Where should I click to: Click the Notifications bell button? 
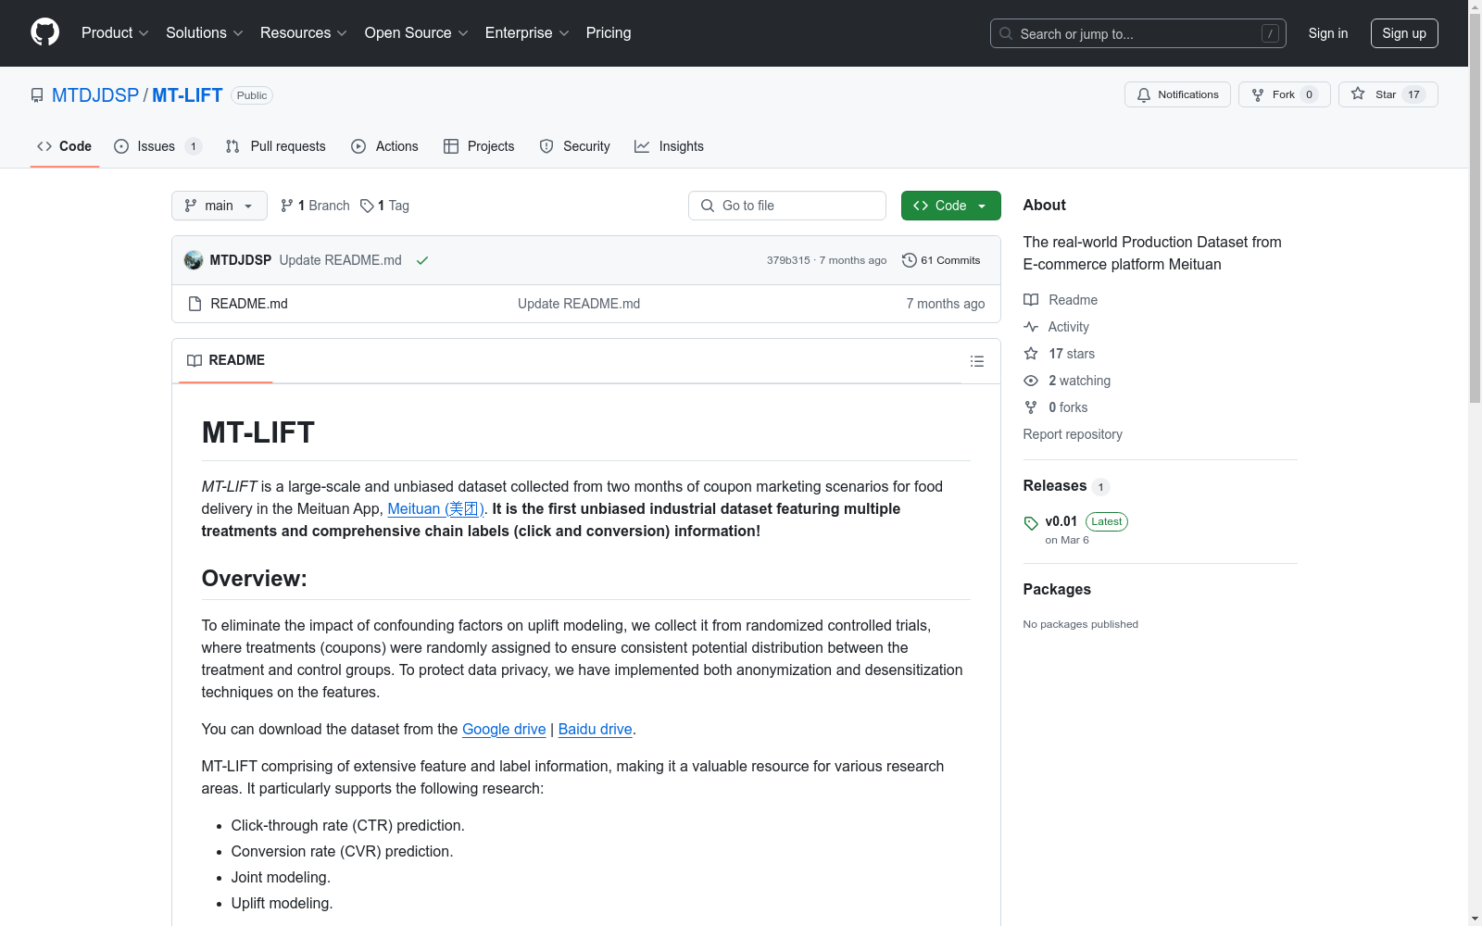1177,94
